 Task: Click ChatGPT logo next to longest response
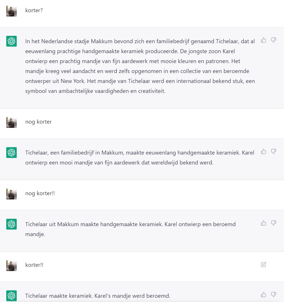[12, 41]
